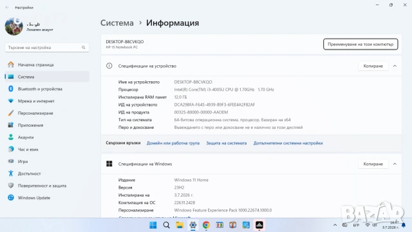Screen dimensions: 412x232
Task: Click the Търсене на настройка search field
Action: [x=47, y=48]
